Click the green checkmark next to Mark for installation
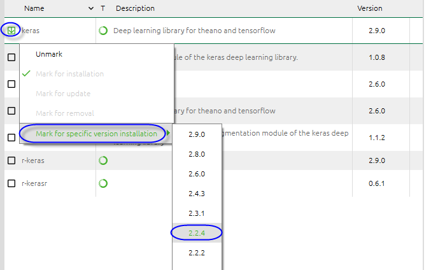 point(26,73)
